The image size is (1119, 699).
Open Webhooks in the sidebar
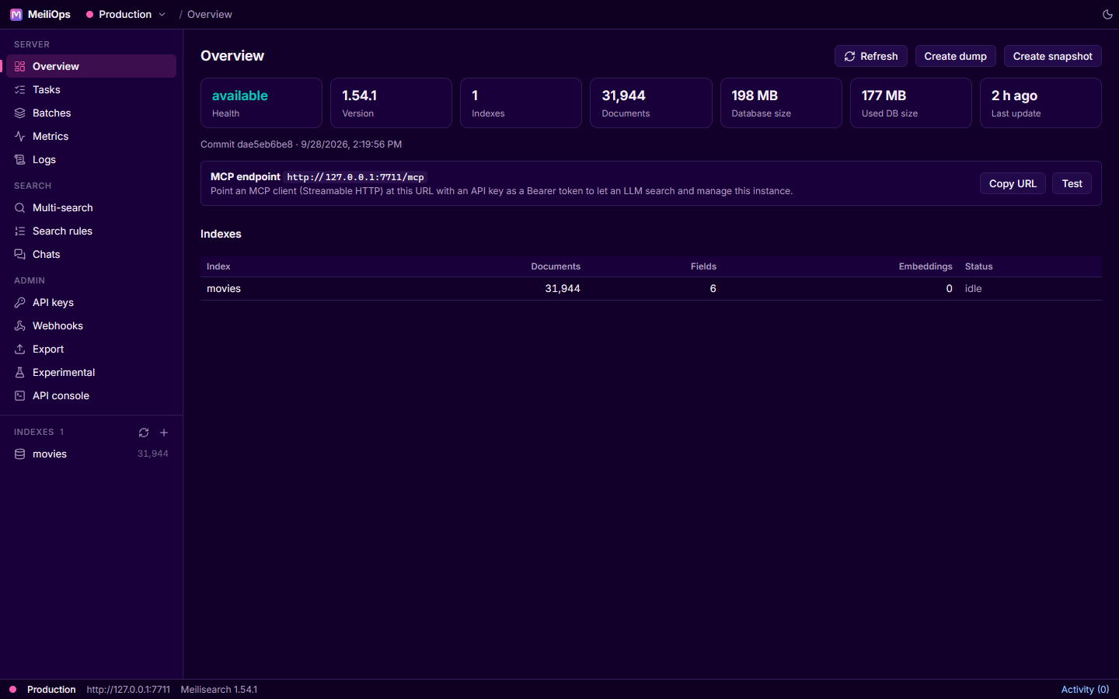(92, 326)
